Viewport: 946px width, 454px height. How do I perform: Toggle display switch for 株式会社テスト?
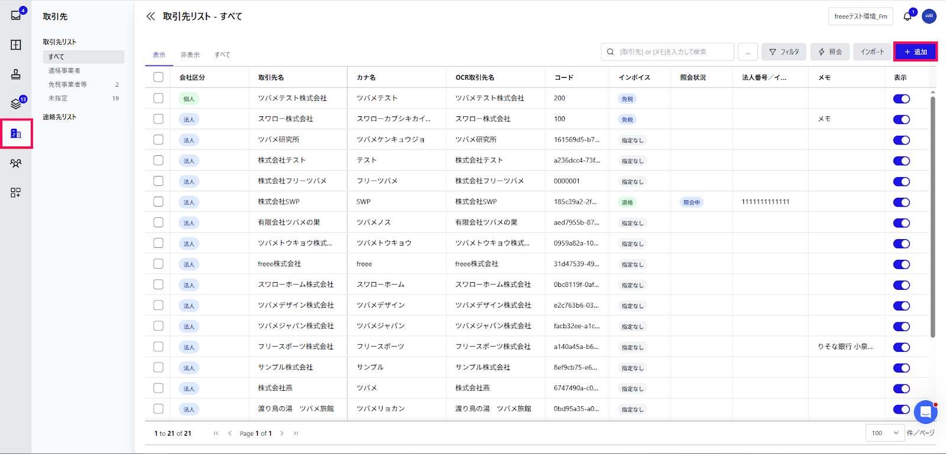pos(902,161)
